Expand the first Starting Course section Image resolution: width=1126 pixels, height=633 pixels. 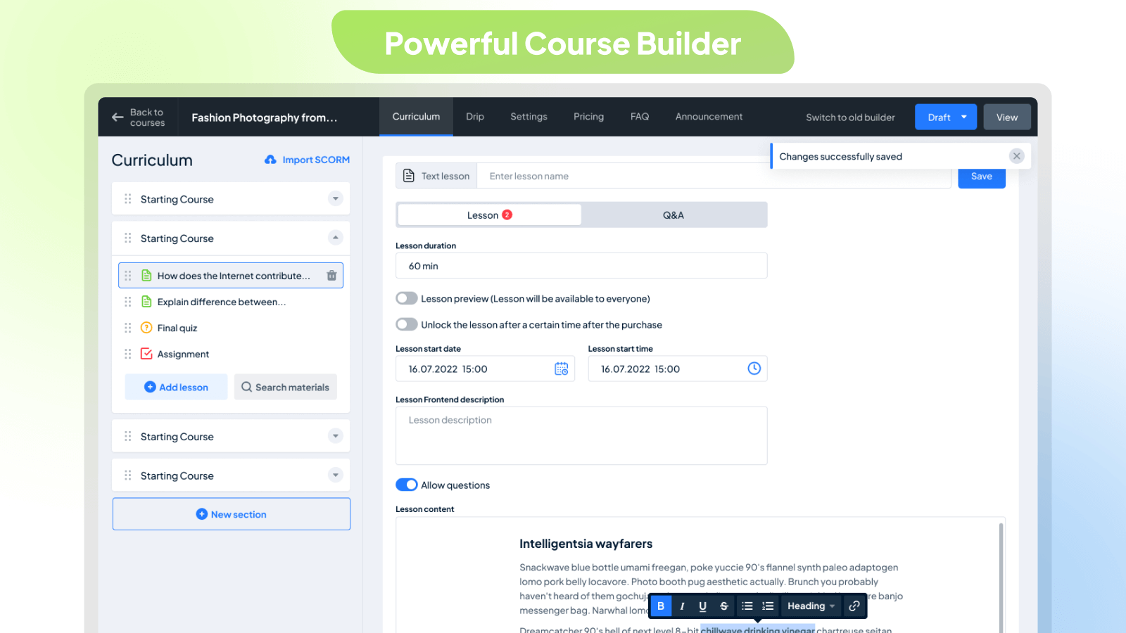pos(336,199)
